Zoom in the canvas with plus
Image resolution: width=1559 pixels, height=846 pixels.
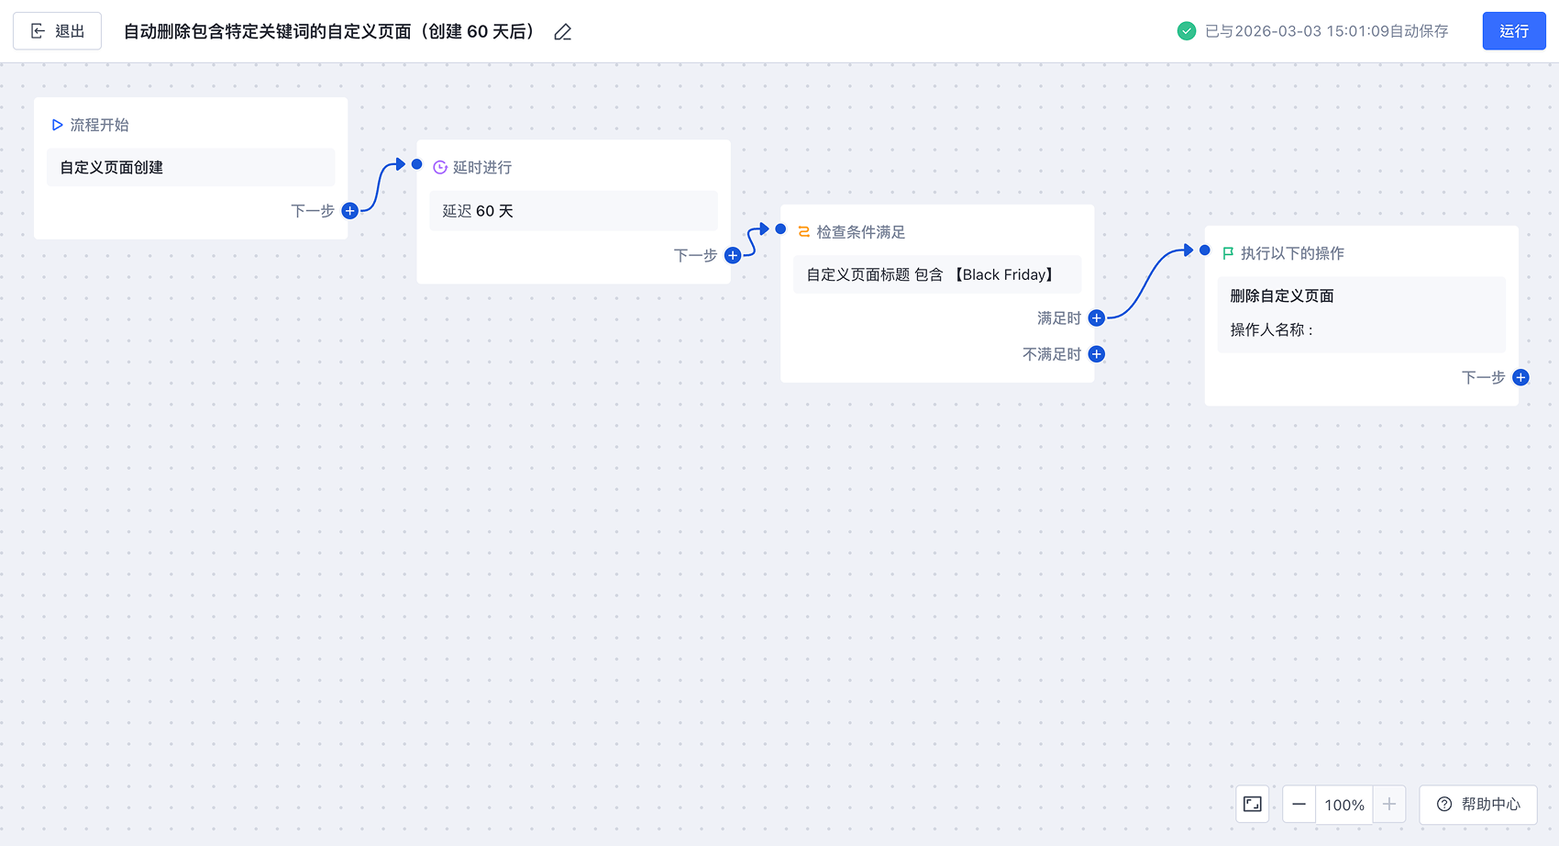tap(1389, 805)
